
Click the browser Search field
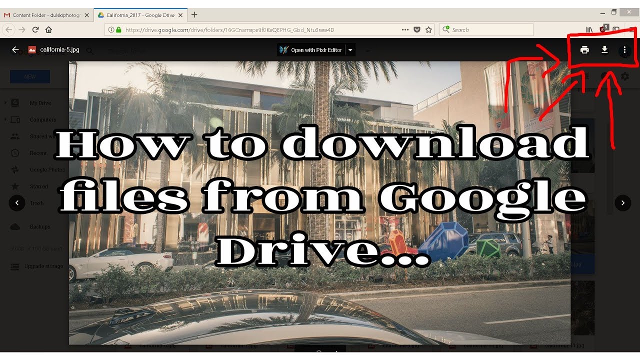tap(485, 29)
